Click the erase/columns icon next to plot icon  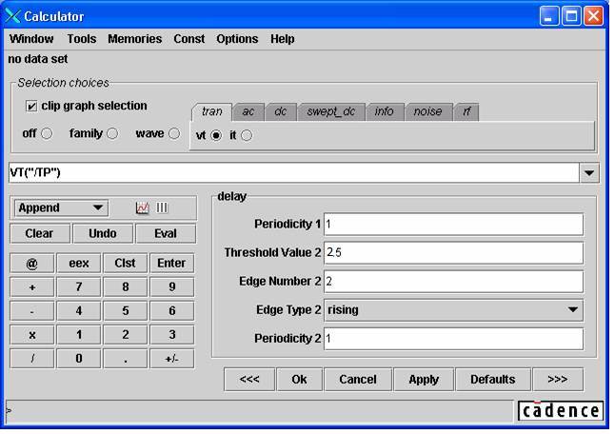(x=162, y=207)
